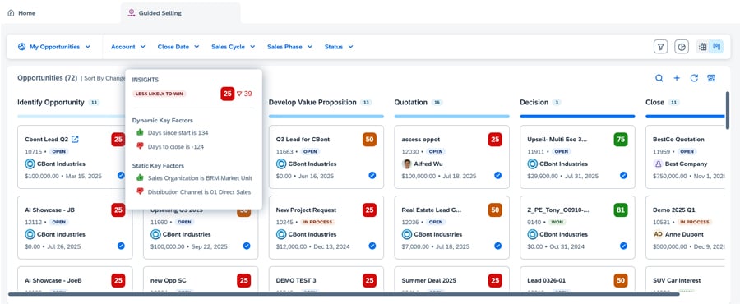
Task: Open the Status filter dropdown
Action: coord(339,47)
